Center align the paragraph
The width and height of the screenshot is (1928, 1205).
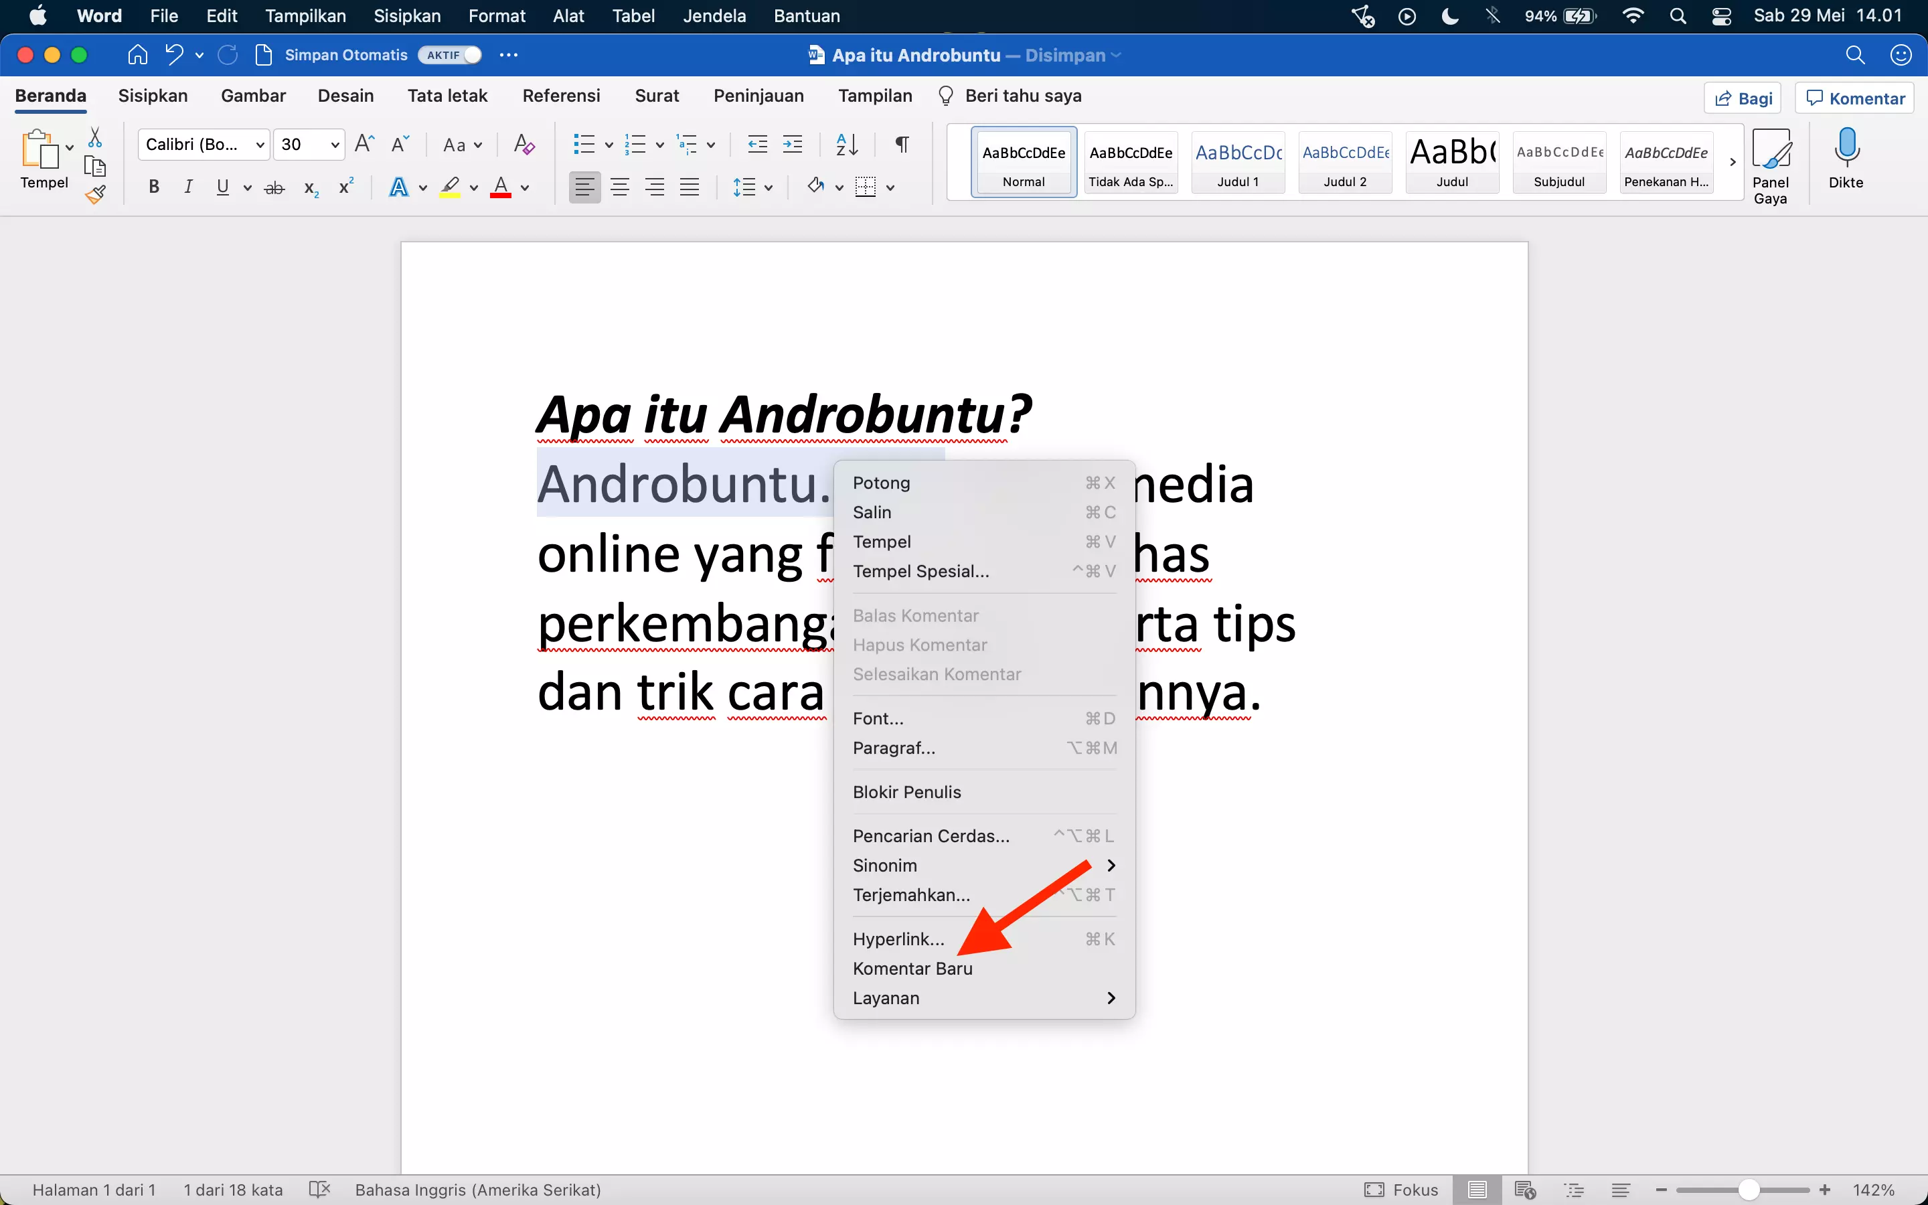click(x=620, y=188)
